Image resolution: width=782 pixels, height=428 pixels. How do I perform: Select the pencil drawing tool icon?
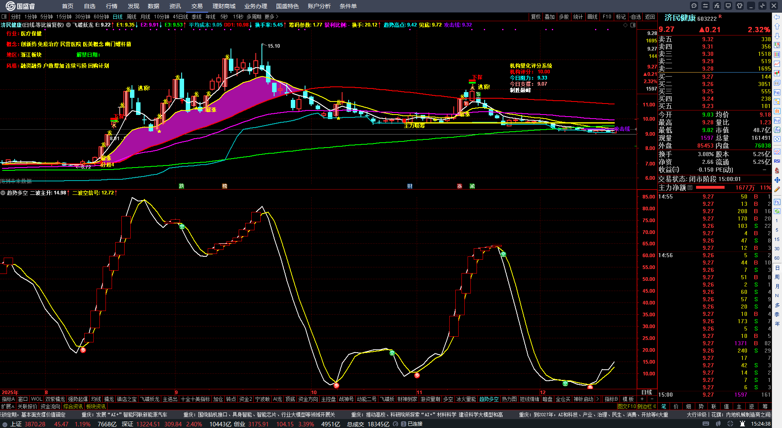click(x=777, y=189)
